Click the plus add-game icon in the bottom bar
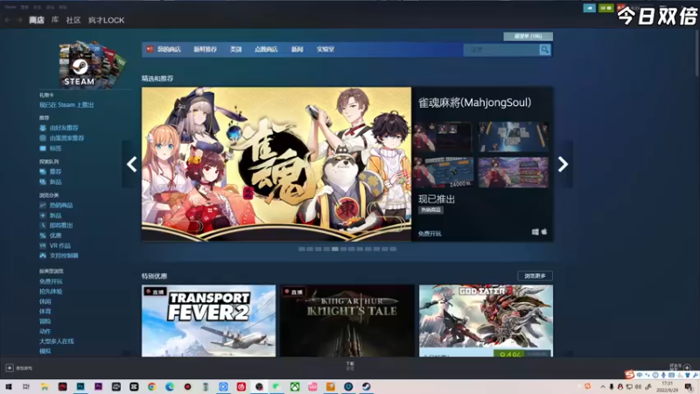The width and height of the screenshot is (700, 394). tap(10, 368)
